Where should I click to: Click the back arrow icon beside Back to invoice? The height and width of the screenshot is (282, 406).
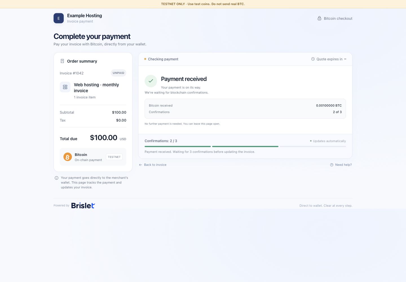click(140, 165)
